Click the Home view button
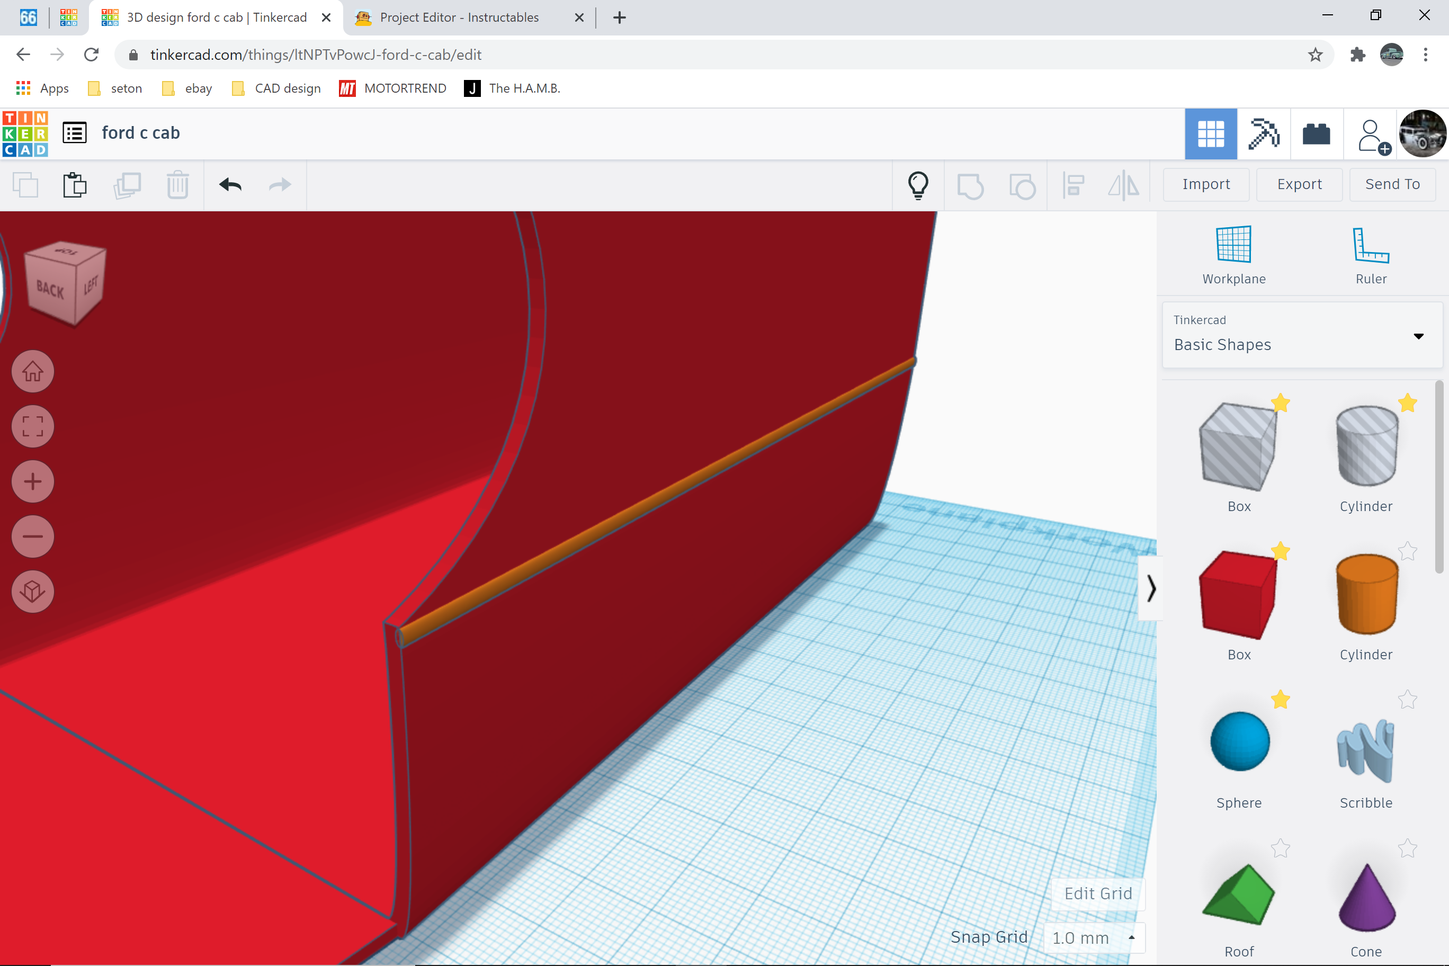1449x966 pixels. click(33, 371)
